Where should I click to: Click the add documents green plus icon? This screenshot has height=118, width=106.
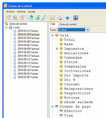(30, 18)
